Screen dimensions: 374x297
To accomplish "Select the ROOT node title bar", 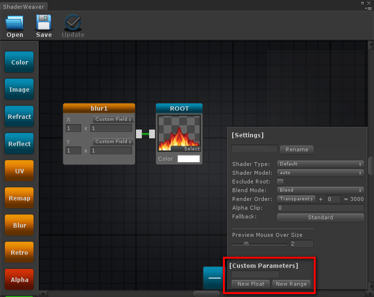I will click(x=179, y=108).
